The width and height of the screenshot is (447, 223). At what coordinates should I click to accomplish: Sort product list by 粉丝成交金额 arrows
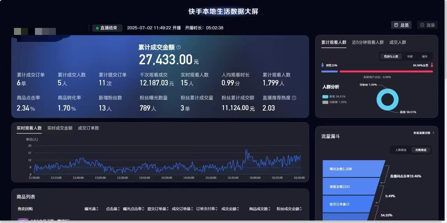(x=301, y=209)
